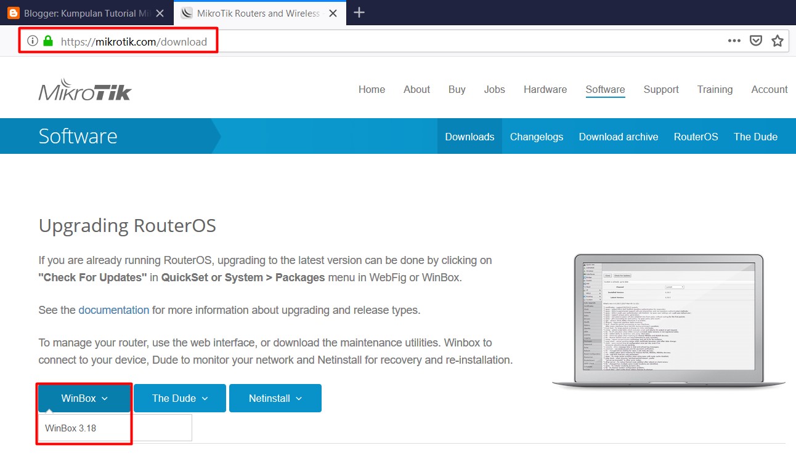Navigate to Jobs
796x456 pixels.
click(x=494, y=89)
